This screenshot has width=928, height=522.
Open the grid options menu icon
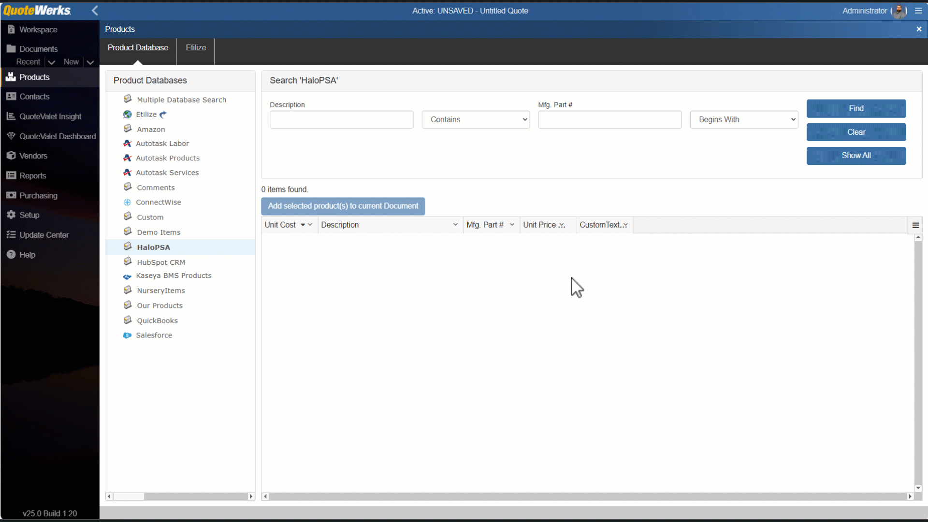click(915, 225)
